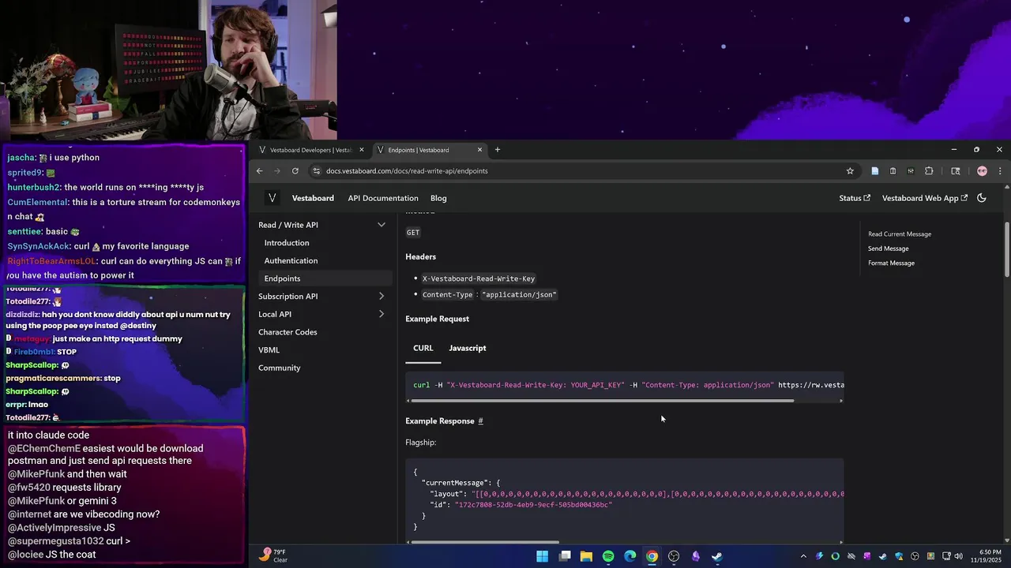Screen dimensions: 1011x568
Task: Open the Windows Start menu
Action: 543,556
